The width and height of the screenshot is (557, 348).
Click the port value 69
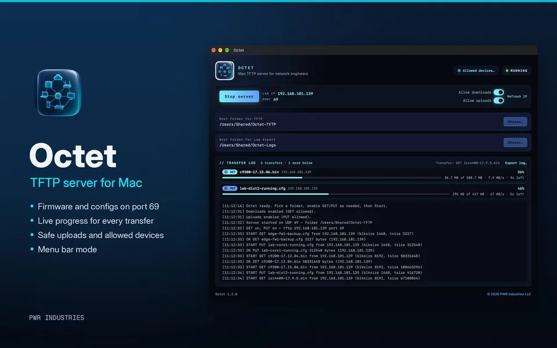click(x=276, y=99)
